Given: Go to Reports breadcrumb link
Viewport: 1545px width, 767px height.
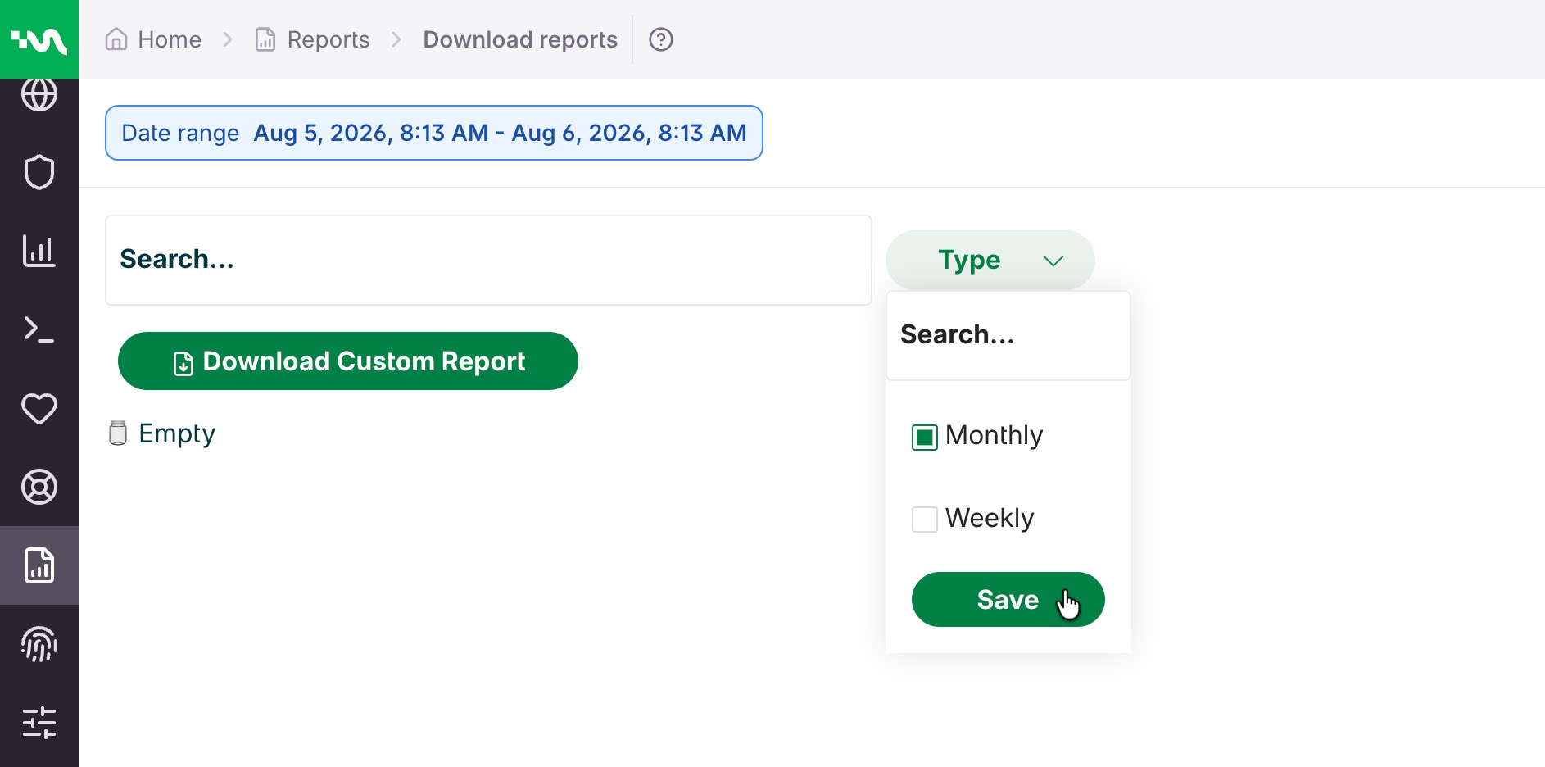Looking at the screenshot, I should pos(328,39).
